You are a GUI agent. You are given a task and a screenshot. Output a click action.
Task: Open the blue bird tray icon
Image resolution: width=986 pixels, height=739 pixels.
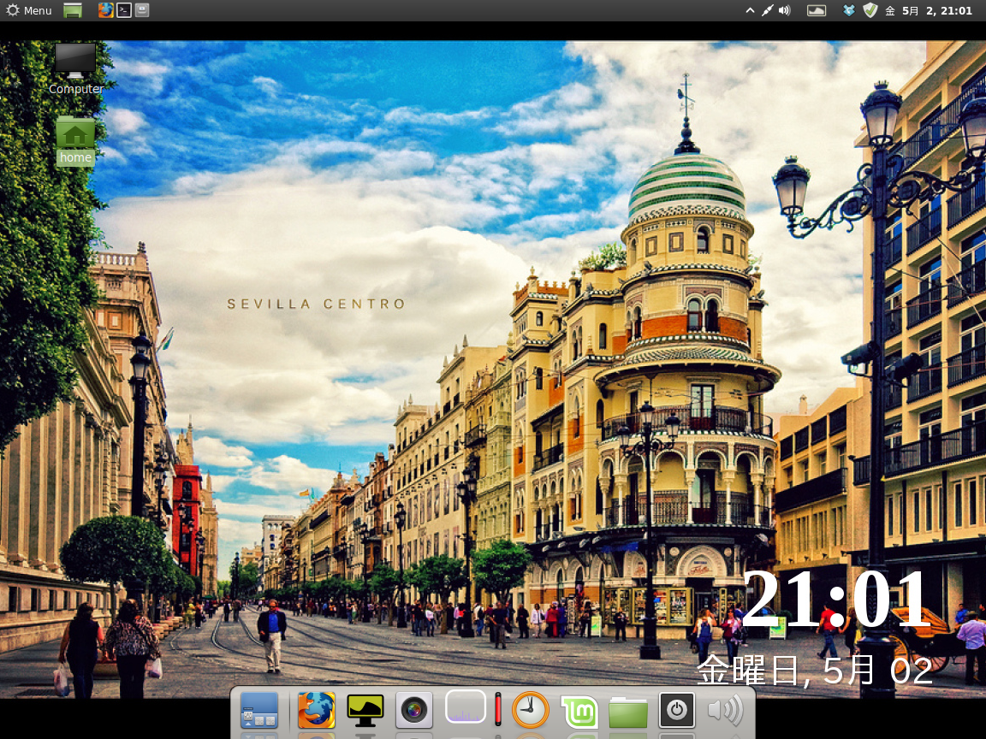849,10
